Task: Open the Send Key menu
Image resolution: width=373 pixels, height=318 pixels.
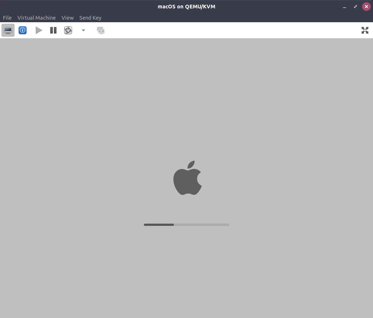Action: pos(90,18)
